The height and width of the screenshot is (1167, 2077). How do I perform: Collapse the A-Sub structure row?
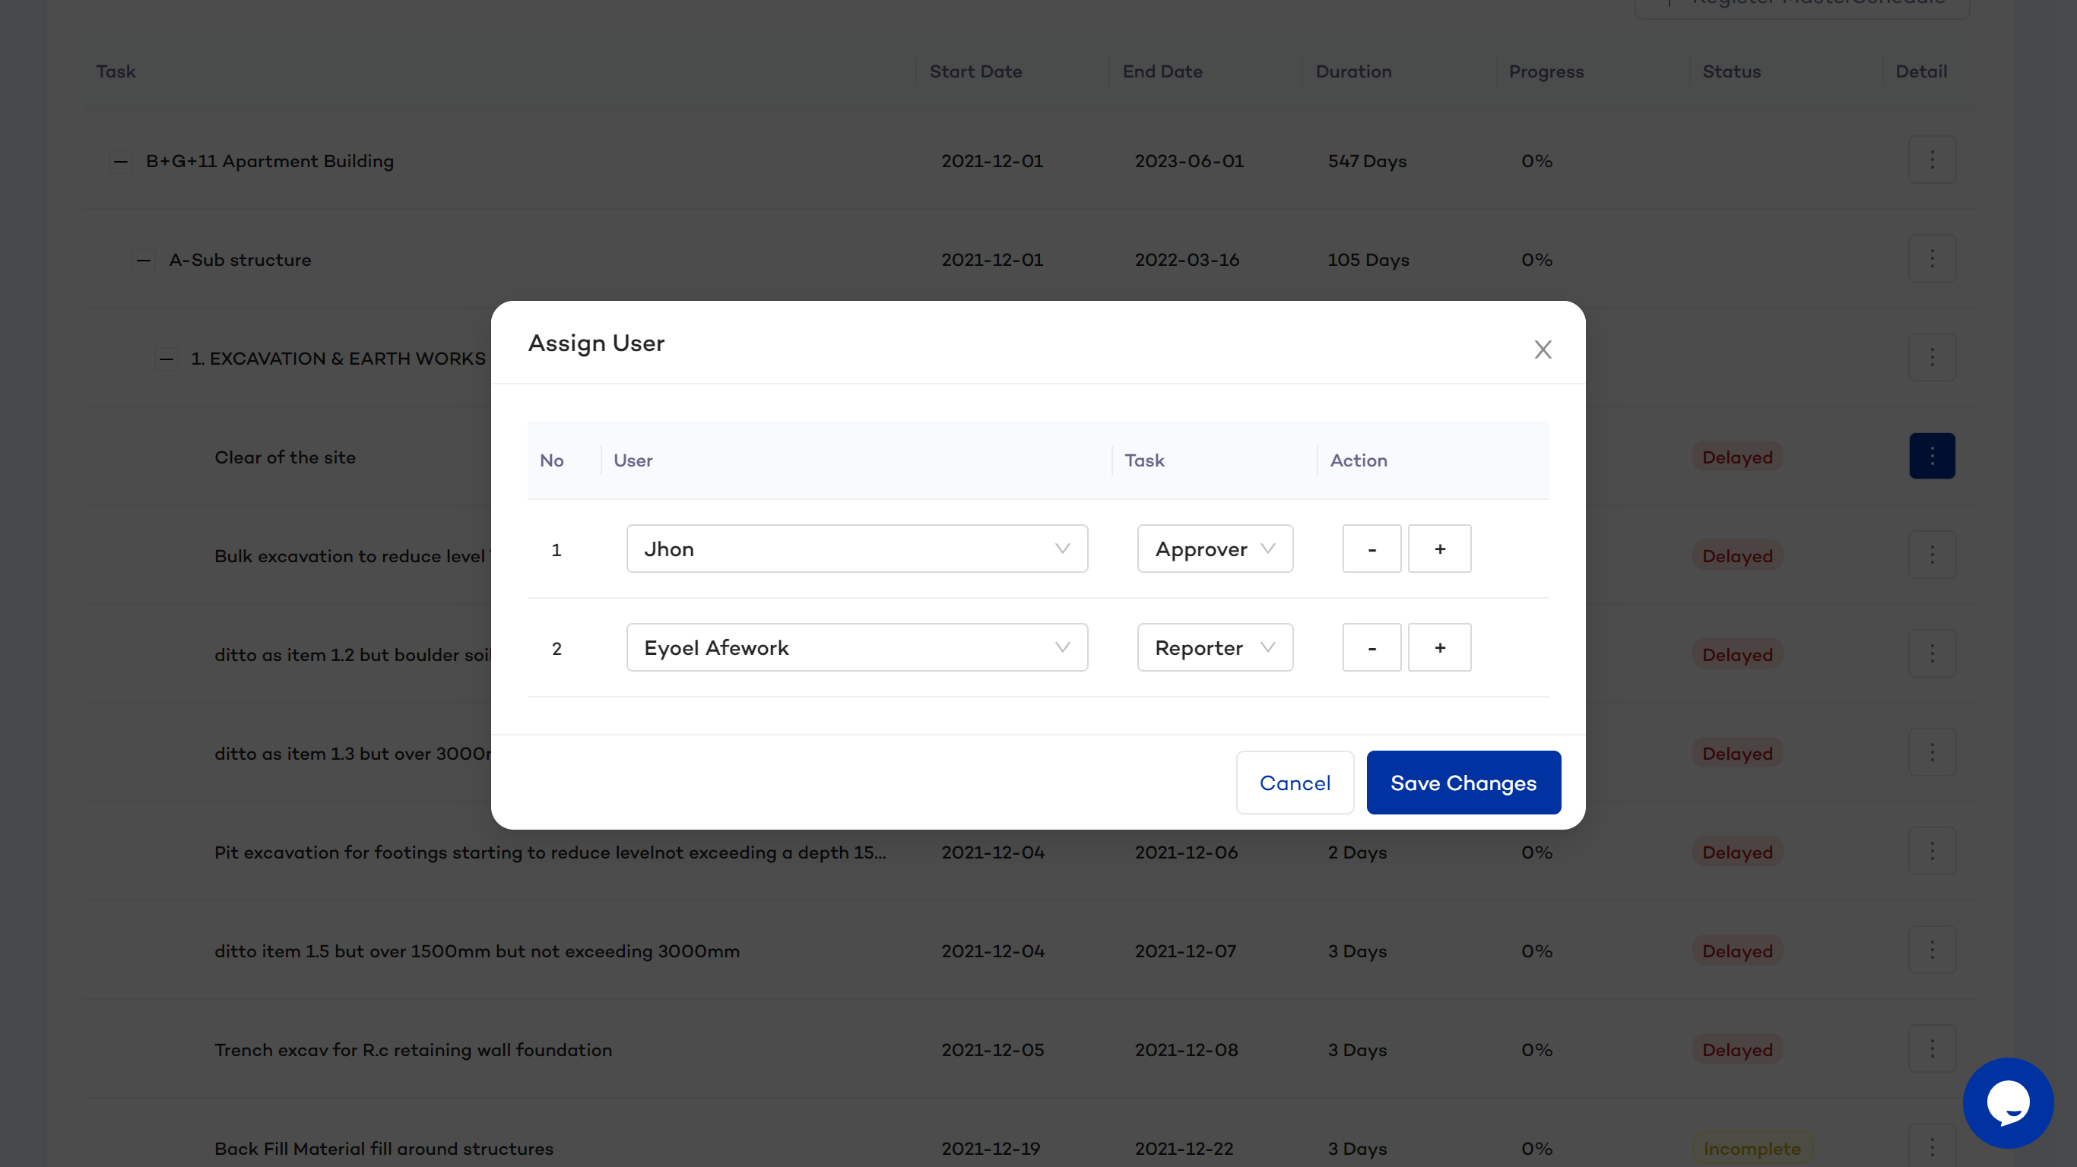point(144,261)
